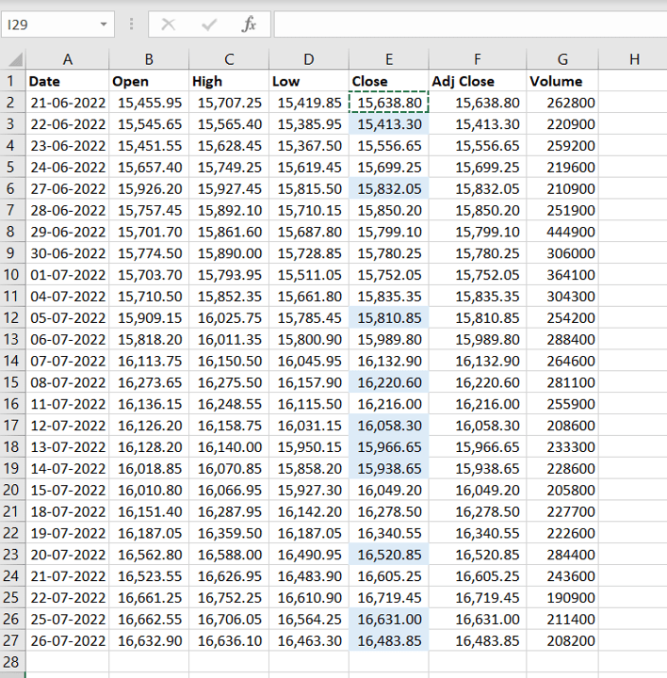The image size is (667, 678).
Task: Select highlighted Close cell 16,058.30
Action: click(389, 426)
